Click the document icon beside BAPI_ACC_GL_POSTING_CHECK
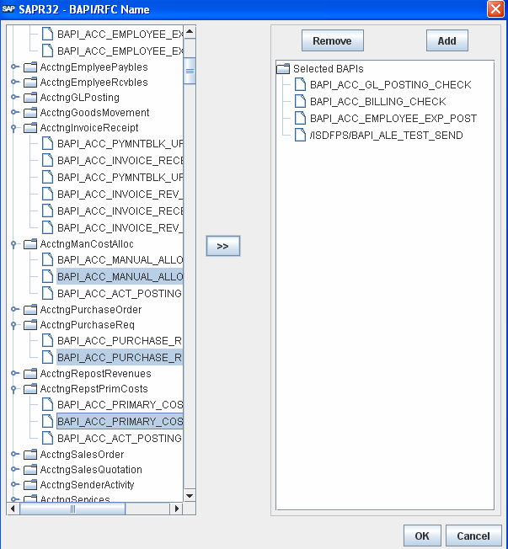The image size is (508, 549). click(x=300, y=85)
